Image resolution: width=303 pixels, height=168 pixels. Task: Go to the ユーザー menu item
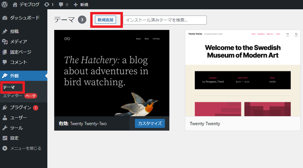point(18,118)
